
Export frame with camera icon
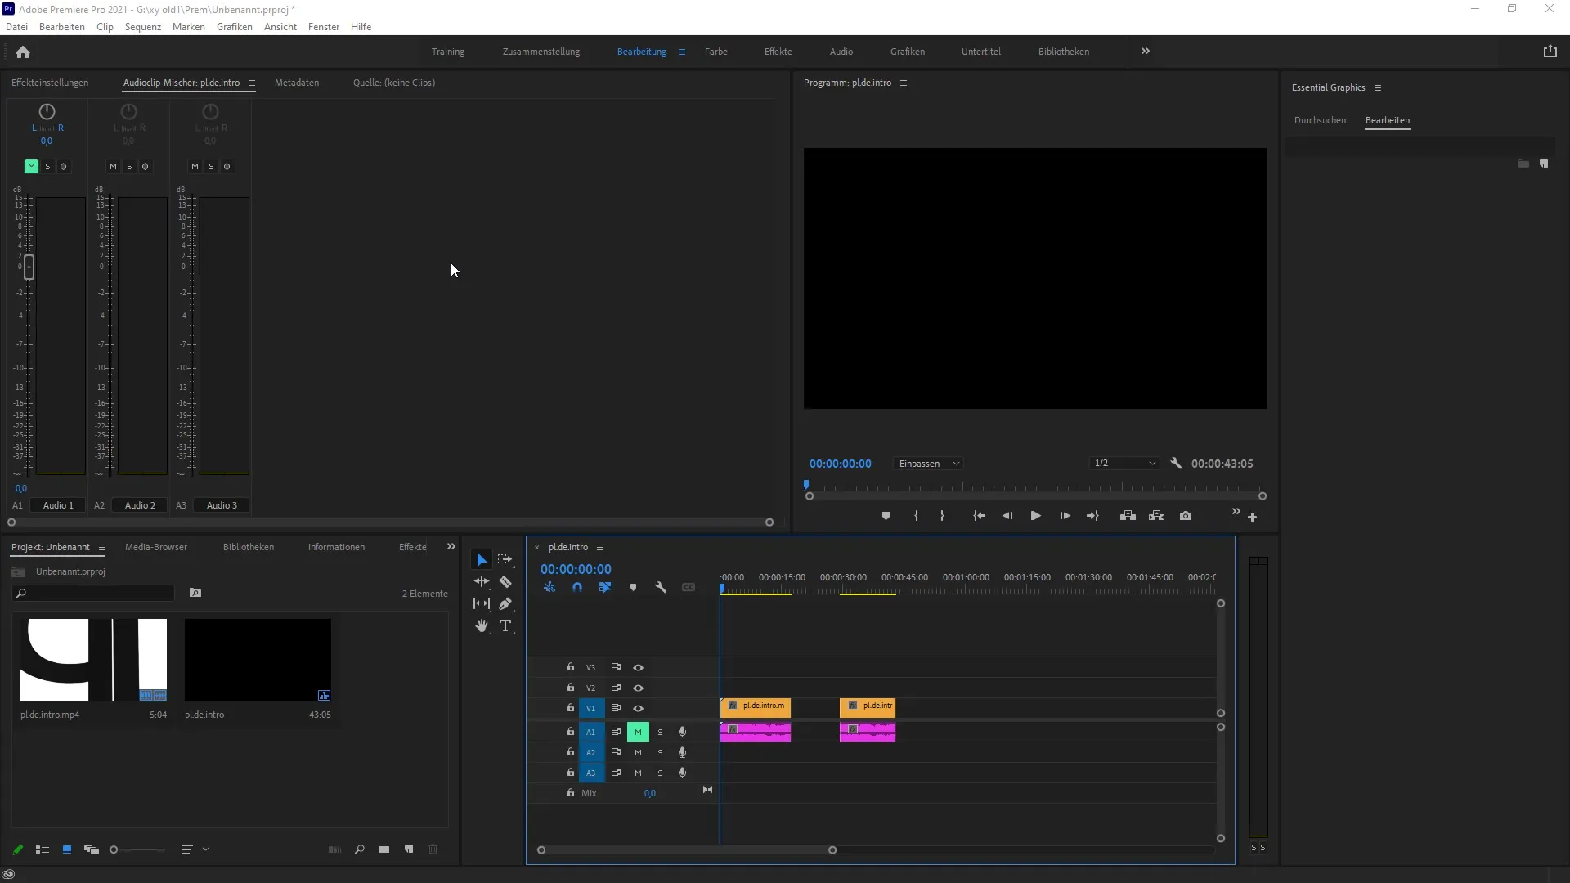coord(1186,516)
